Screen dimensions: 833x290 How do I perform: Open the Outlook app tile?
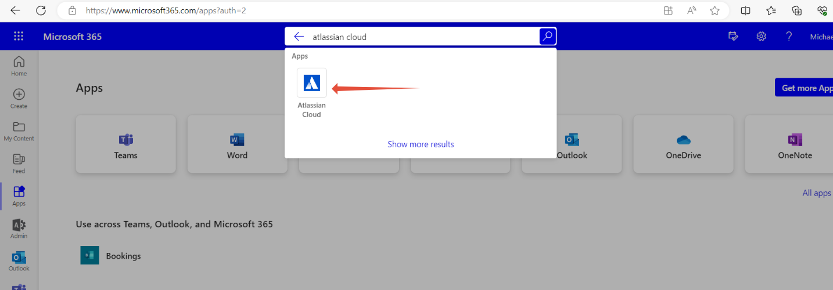[572, 144]
